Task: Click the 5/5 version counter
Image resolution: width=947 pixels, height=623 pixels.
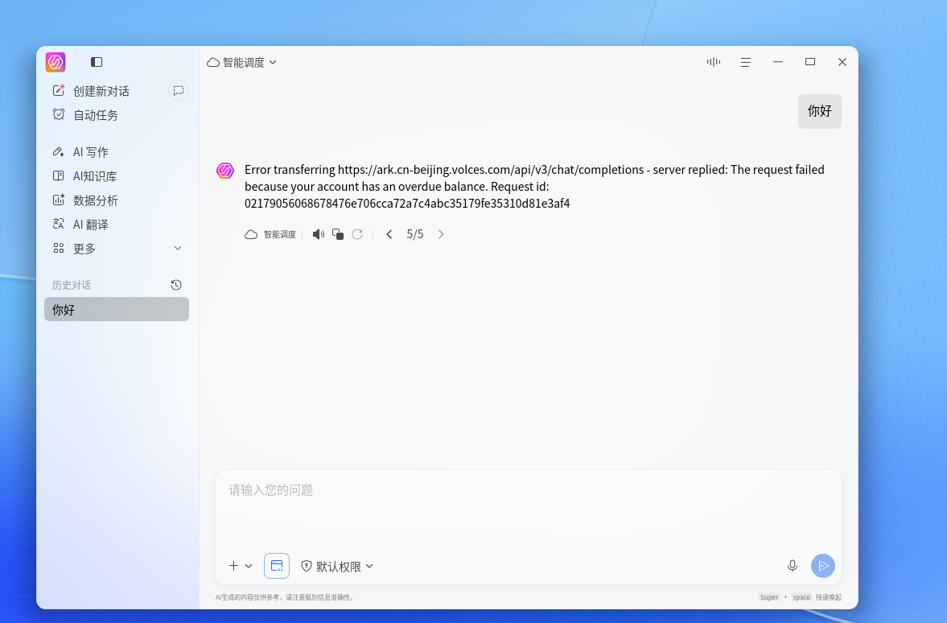Action: point(415,234)
